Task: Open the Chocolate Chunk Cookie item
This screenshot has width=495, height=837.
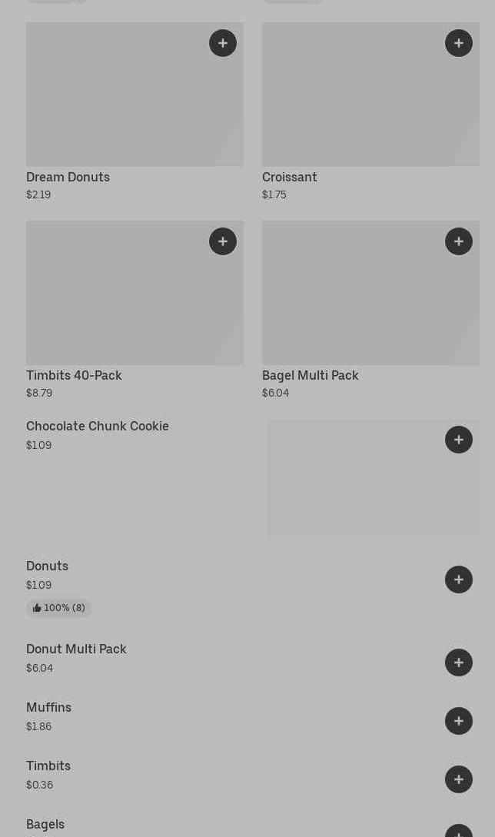Action: click(x=98, y=427)
